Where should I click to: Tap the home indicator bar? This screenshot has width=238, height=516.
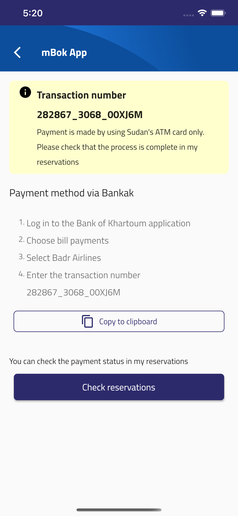pyautogui.click(x=119, y=510)
